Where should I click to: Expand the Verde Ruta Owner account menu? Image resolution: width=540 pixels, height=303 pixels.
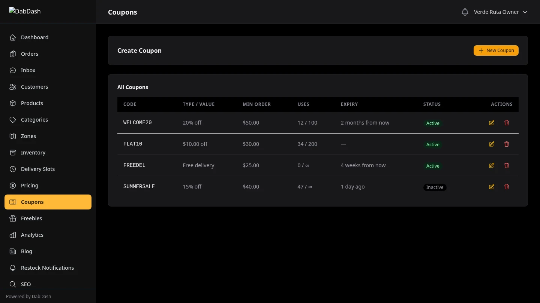point(500,12)
